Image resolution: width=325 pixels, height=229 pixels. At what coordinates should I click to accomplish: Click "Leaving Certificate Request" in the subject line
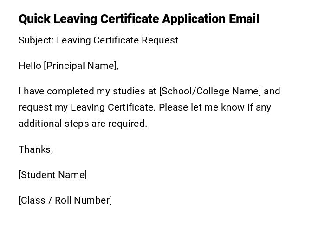117,40
